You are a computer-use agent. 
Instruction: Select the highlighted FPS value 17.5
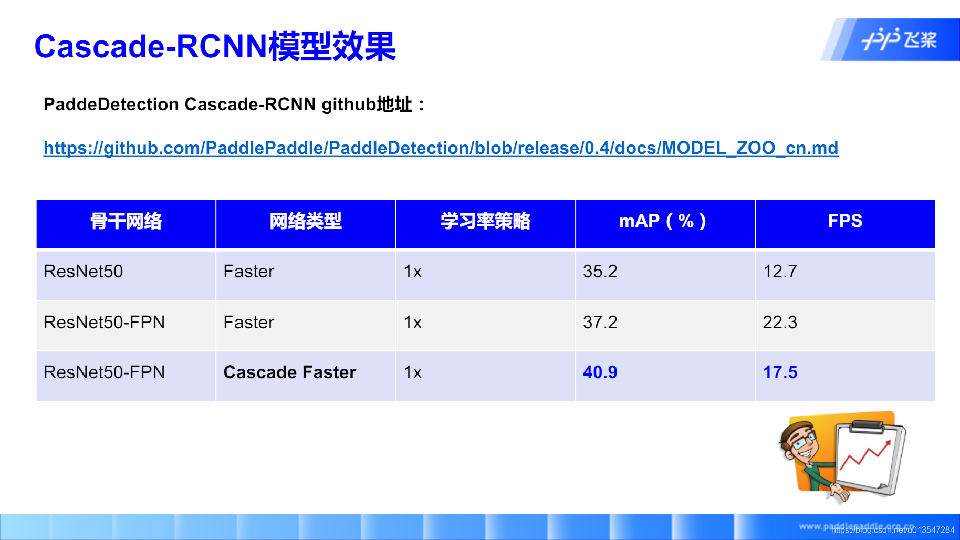coord(780,372)
